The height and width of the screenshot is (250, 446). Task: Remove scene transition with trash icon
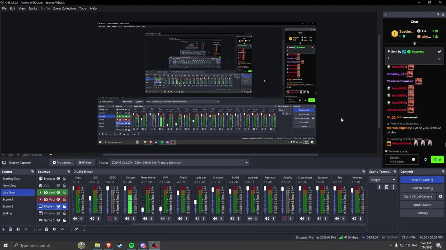pyautogui.click(x=386, y=187)
